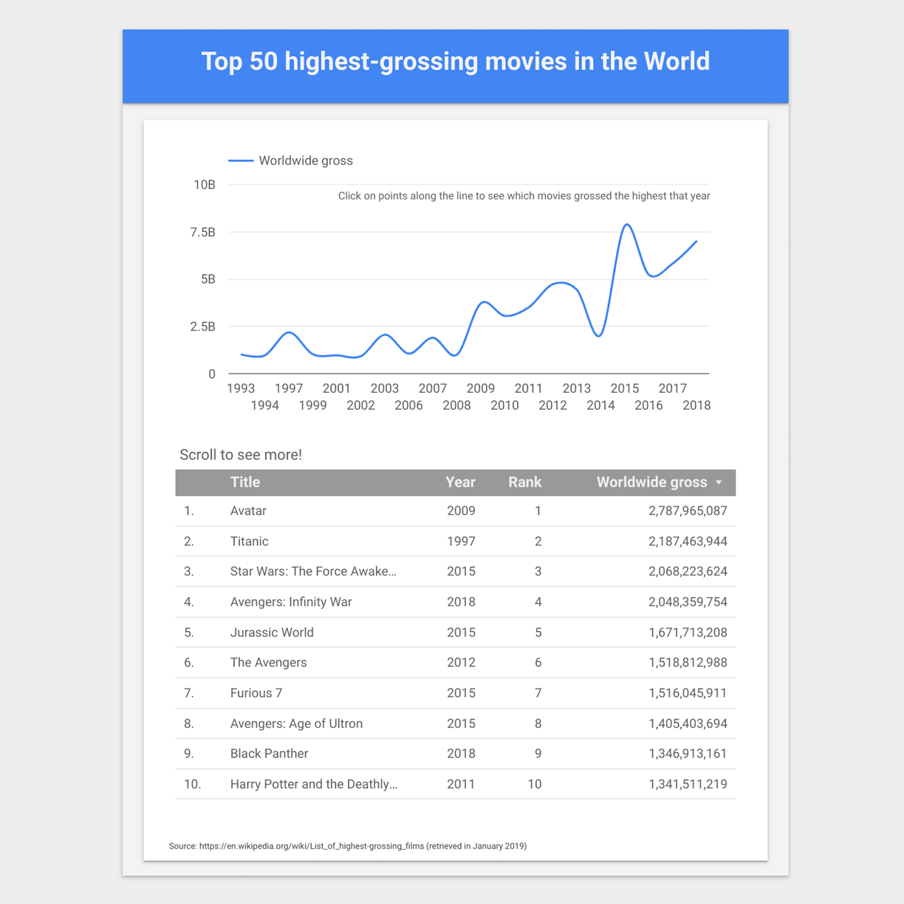Select the Jurassic World title cell
The height and width of the screenshot is (904, 904).
(272, 632)
